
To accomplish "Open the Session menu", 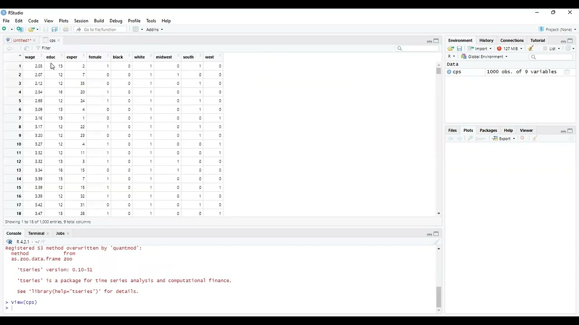I will click(x=81, y=21).
